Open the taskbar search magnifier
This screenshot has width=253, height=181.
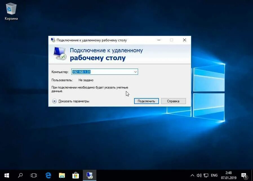coord(20,175)
